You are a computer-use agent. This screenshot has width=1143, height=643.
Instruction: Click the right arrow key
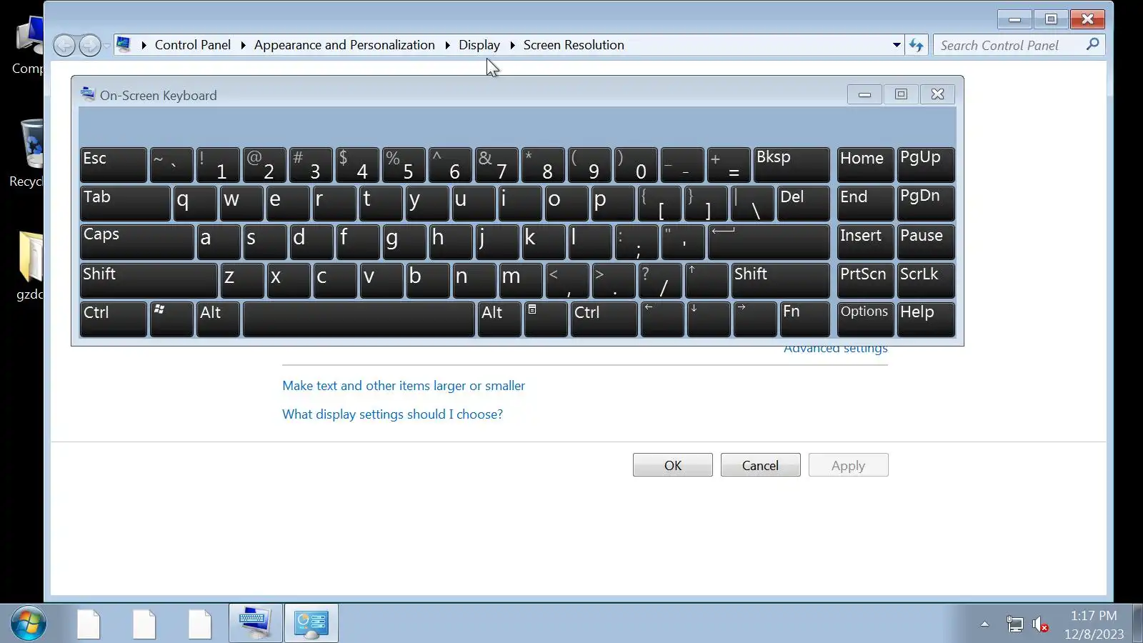(755, 319)
